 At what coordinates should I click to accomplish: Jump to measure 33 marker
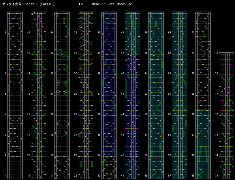click(99, 176)
